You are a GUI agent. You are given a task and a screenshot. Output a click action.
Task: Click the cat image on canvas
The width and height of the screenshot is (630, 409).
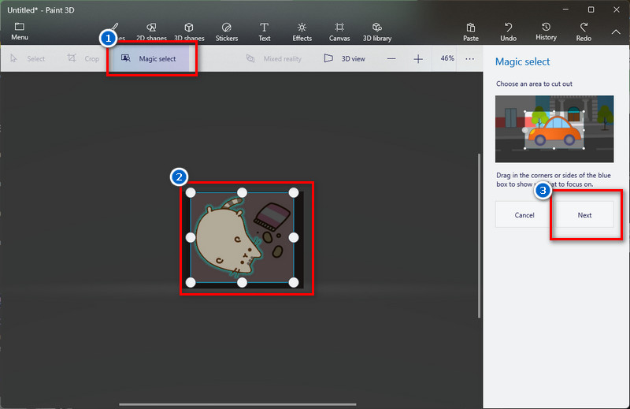(x=227, y=238)
